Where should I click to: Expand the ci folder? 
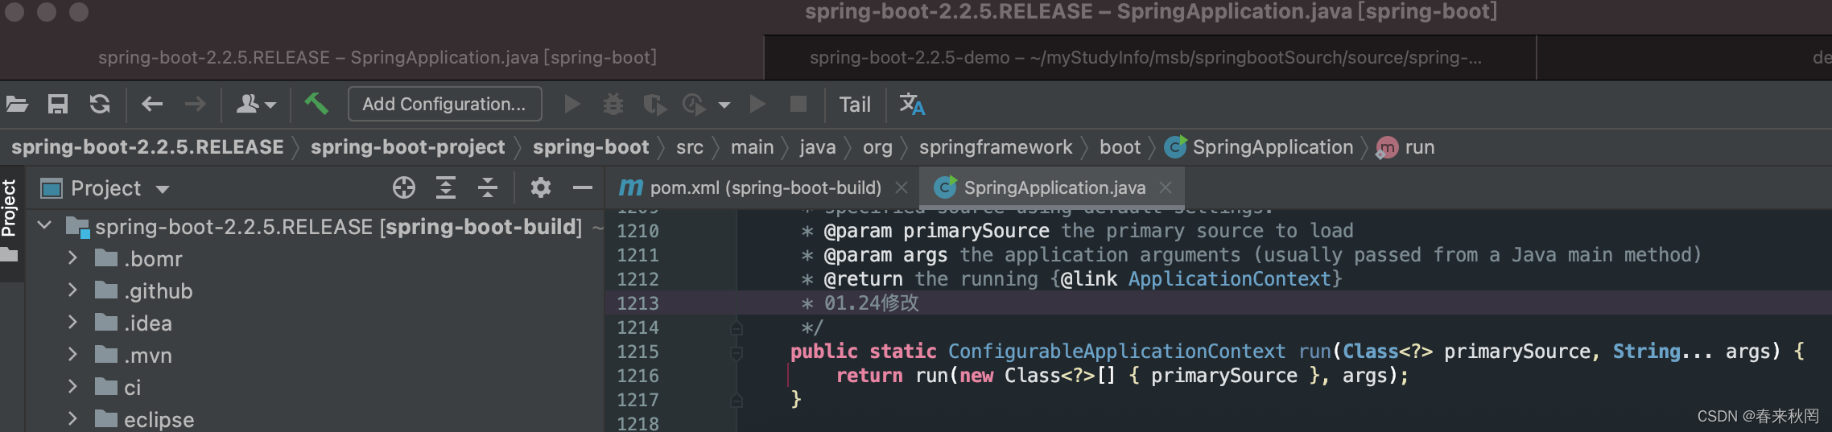pyautogui.click(x=72, y=387)
